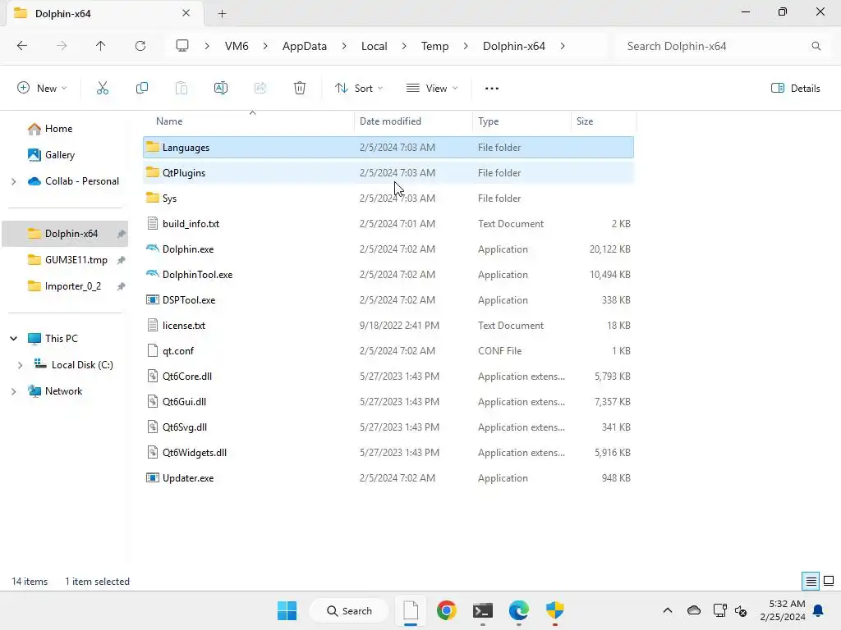The width and height of the screenshot is (841, 630).
Task: Open GUM3E11.tmp pinned folder
Action: 76,260
